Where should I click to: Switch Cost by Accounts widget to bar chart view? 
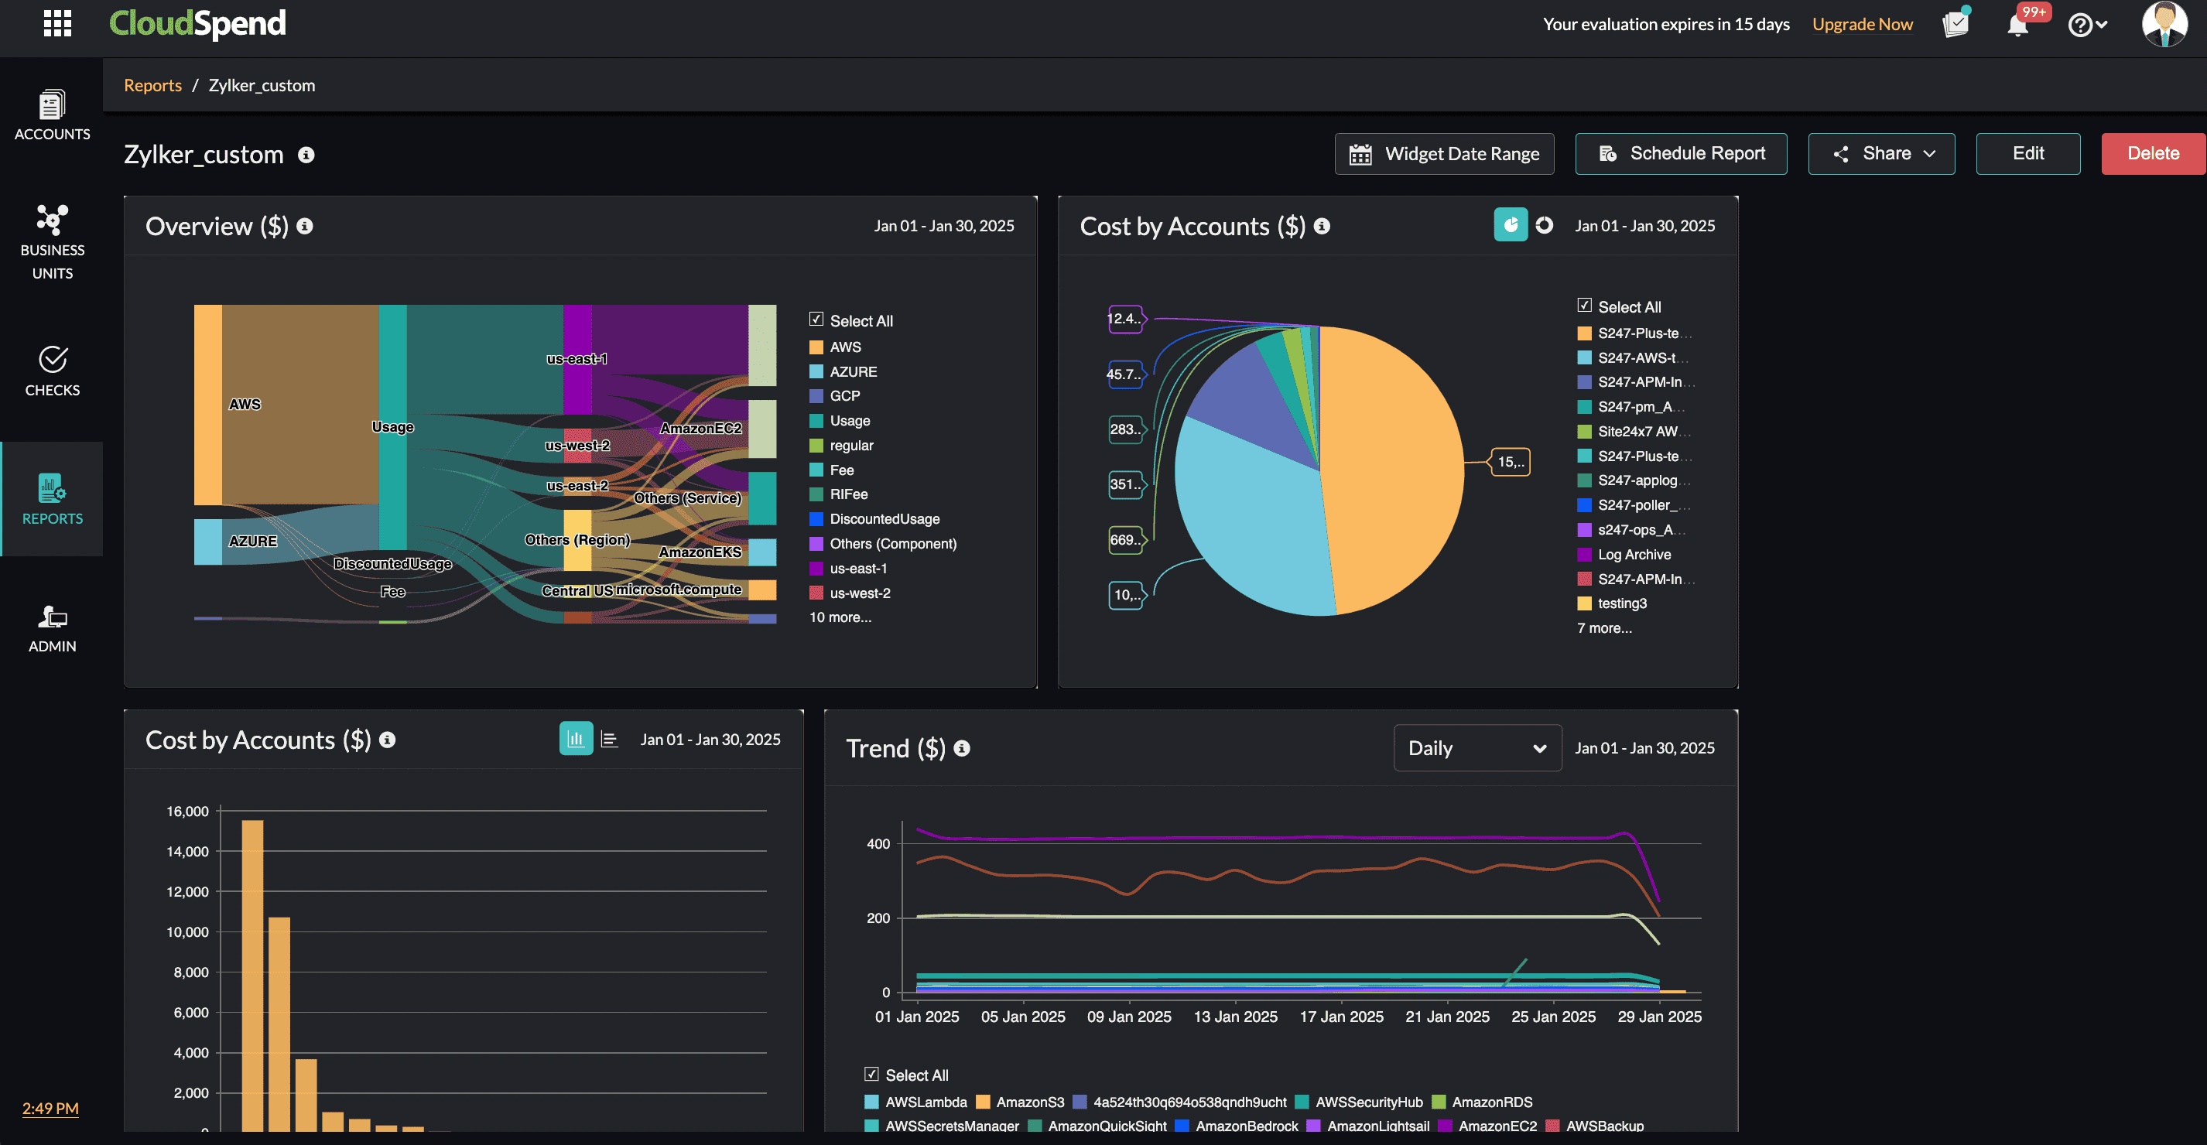(576, 738)
